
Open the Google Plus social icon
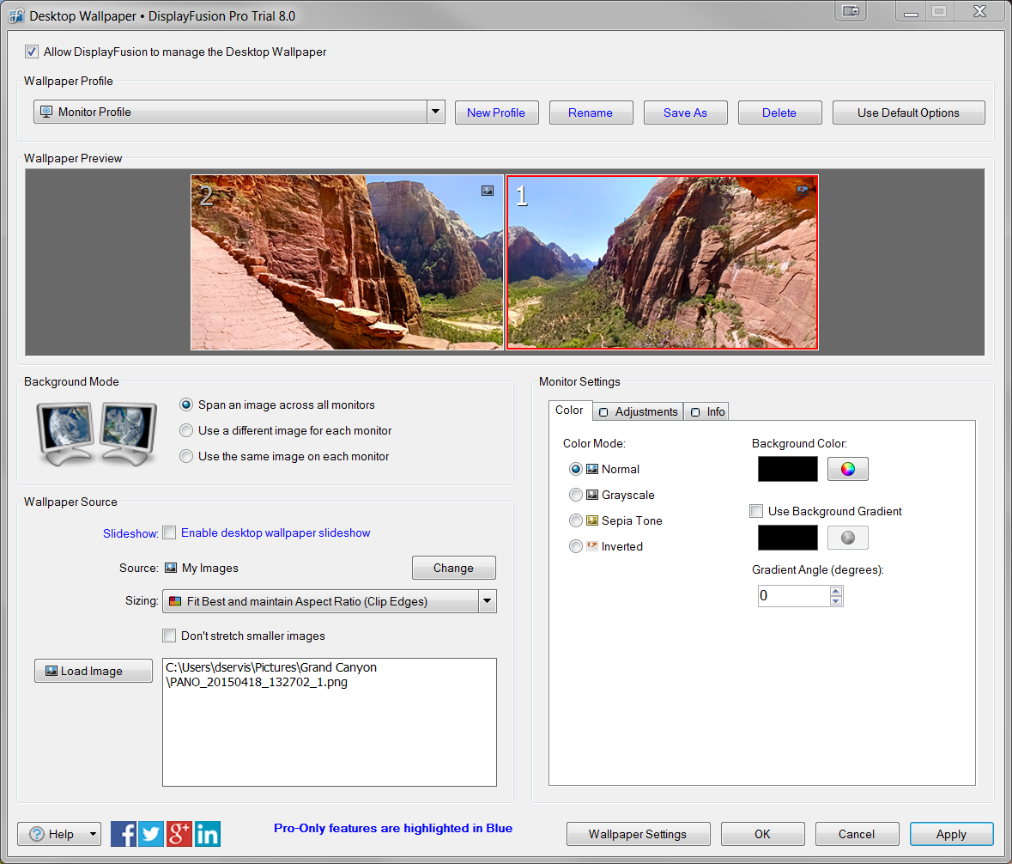[179, 834]
